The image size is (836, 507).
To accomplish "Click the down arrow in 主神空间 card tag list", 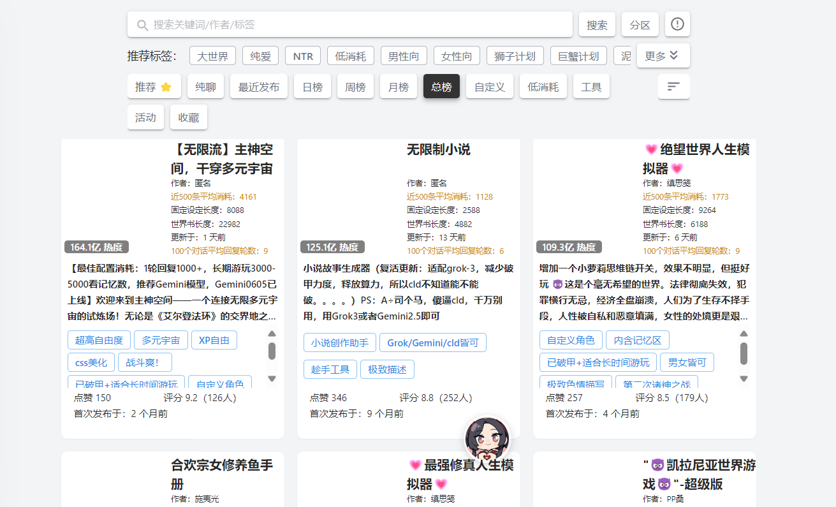I will (x=272, y=379).
